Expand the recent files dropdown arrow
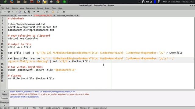Image resolution: width=195 pixels, height=109 pixels. 12,12
